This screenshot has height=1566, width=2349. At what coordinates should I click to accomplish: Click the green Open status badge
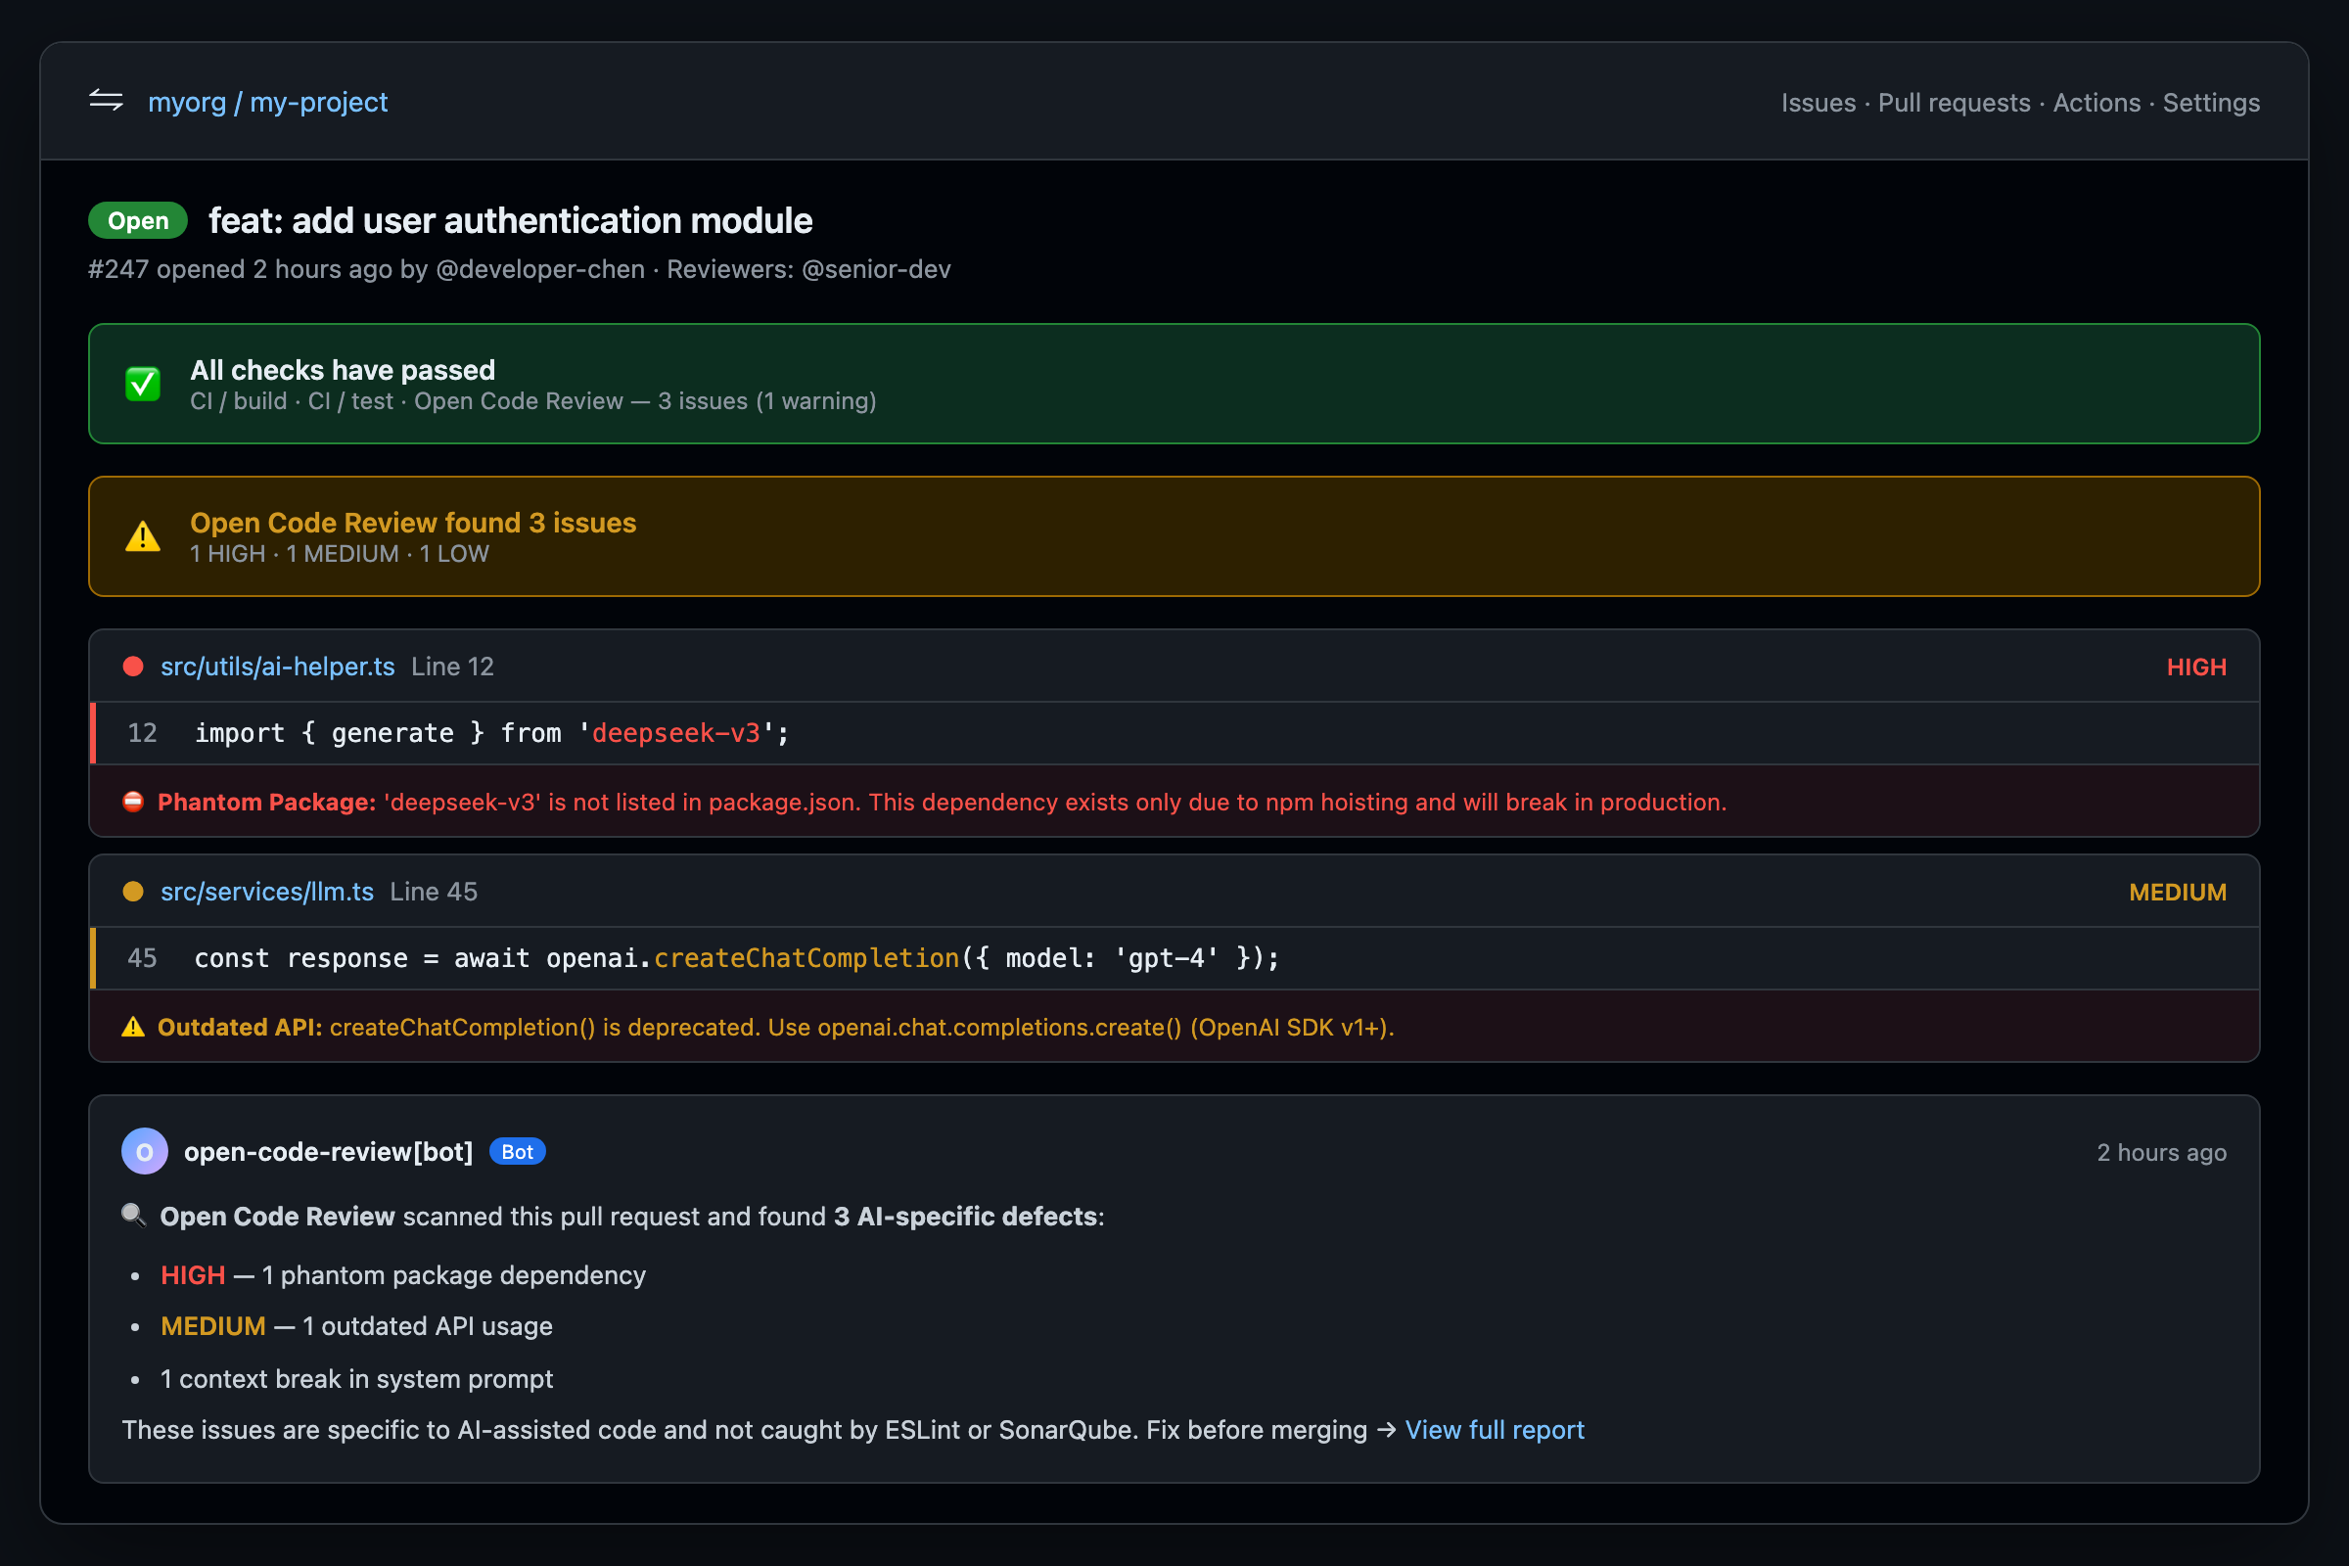coord(137,219)
